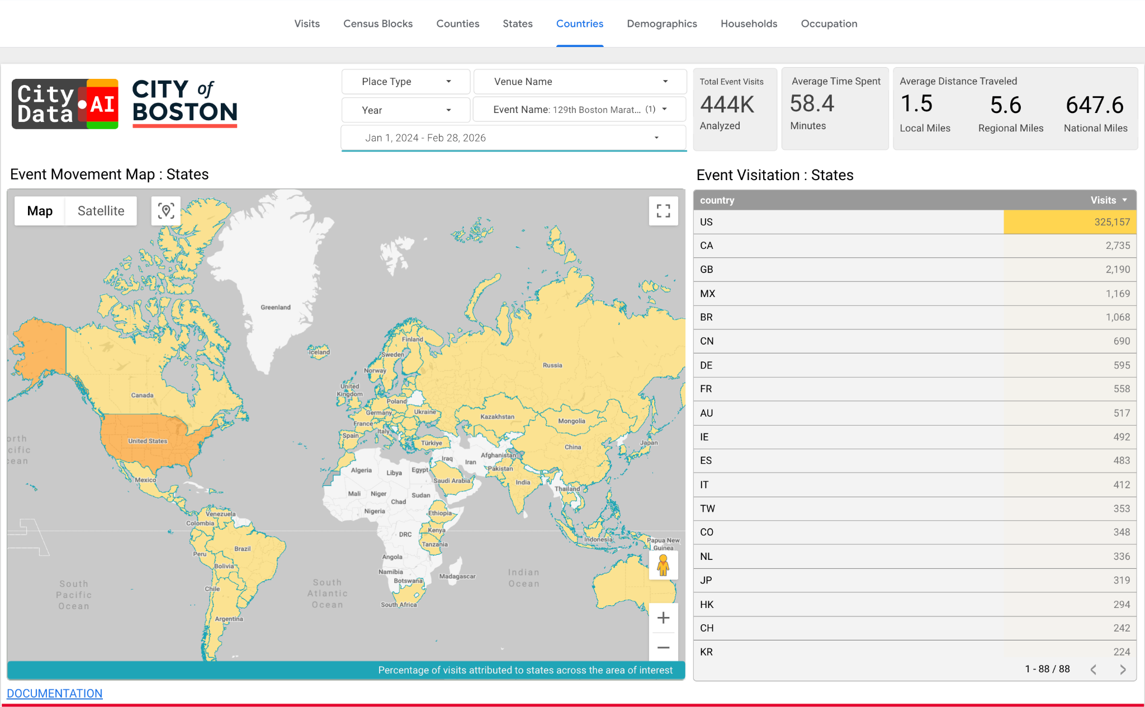Switch map to Satellite view
This screenshot has width=1145, height=707.
pyautogui.click(x=101, y=211)
